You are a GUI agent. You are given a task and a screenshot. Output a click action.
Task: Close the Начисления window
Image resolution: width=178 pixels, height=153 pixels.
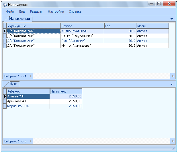click(169, 4)
